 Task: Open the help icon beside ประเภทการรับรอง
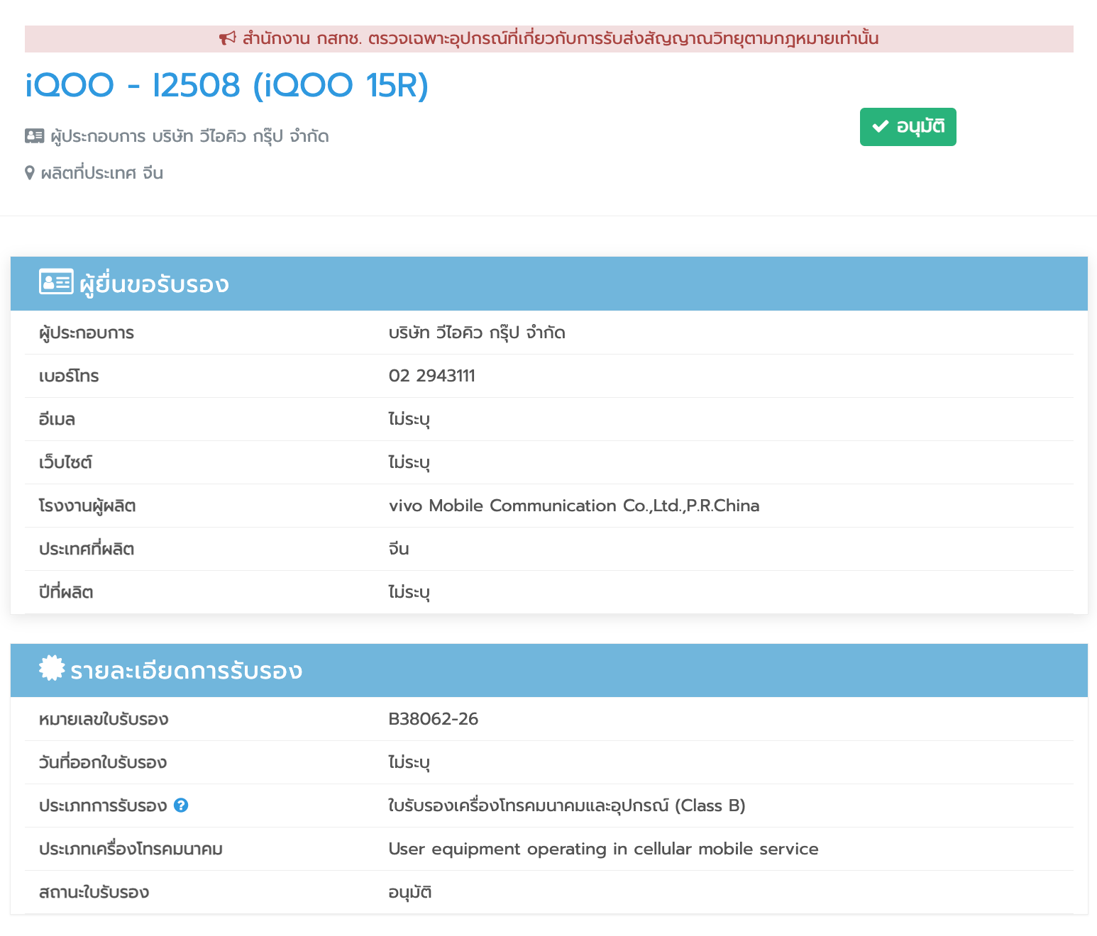click(x=181, y=806)
